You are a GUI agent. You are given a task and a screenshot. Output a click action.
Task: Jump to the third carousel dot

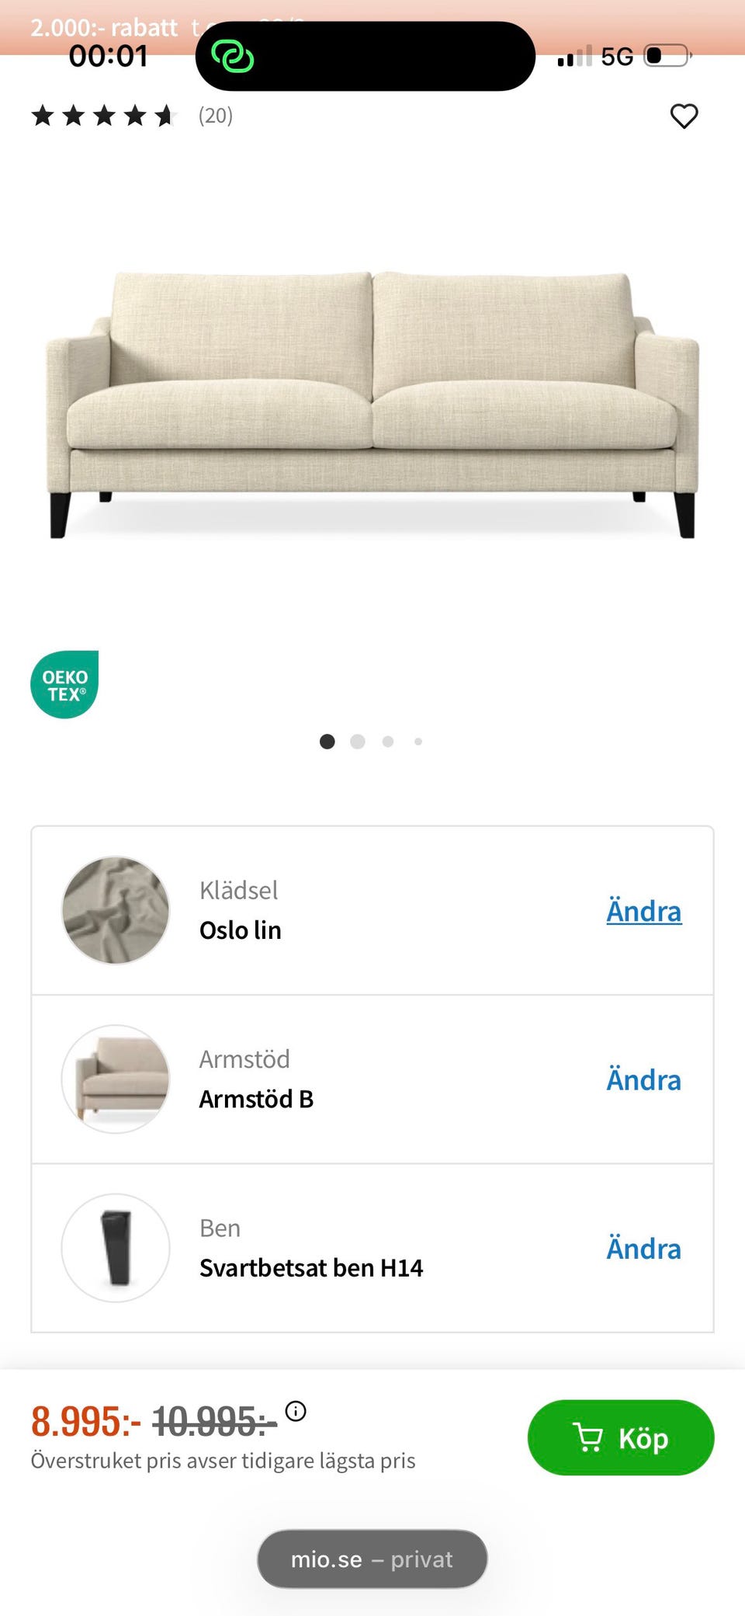point(388,742)
